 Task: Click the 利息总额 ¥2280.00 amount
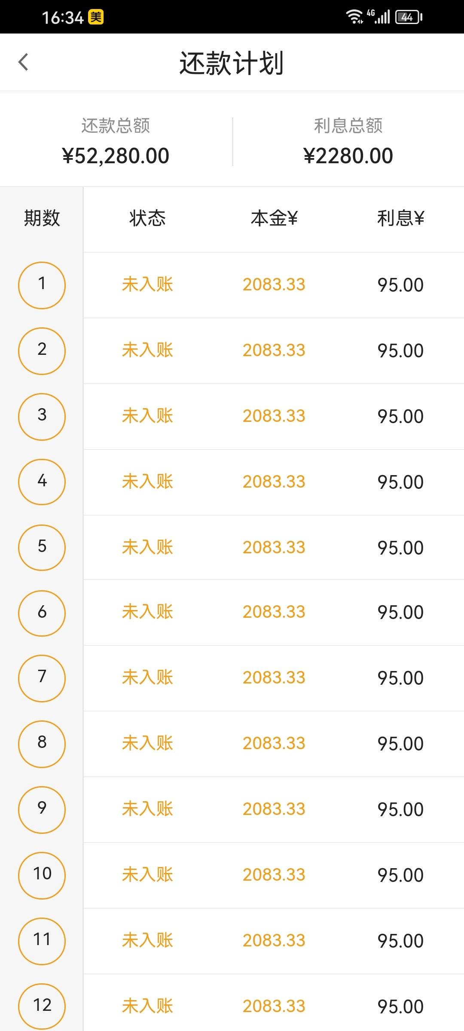(x=348, y=156)
